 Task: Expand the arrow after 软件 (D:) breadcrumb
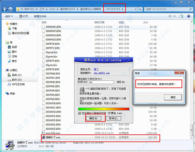pyautogui.click(x=37, y=9)
